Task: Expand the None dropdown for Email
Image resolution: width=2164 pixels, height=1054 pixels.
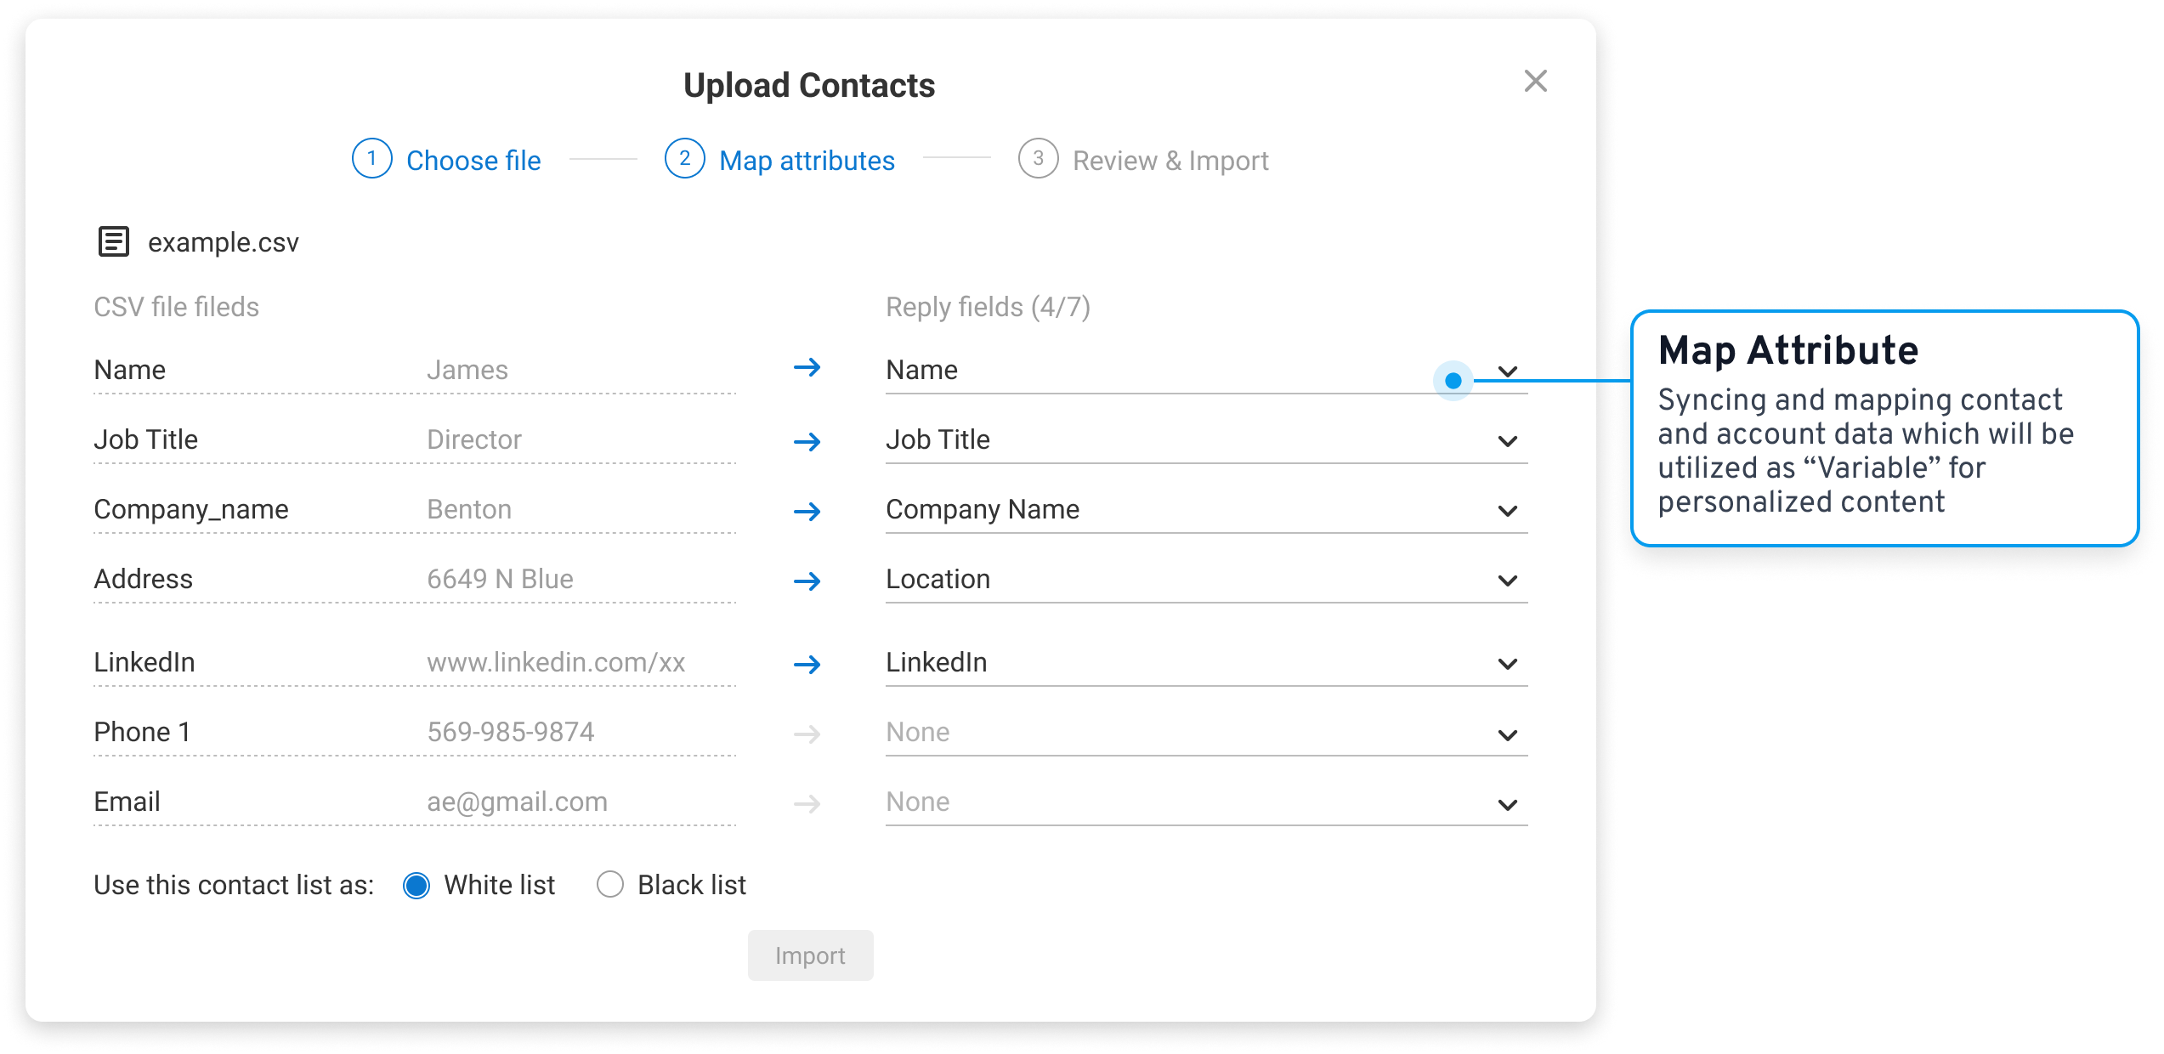Action: 1507,805
